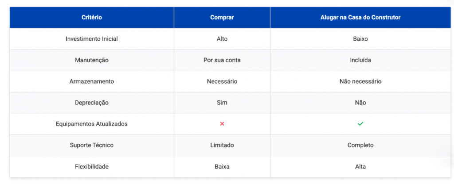Select the Suporte Técnico cell
The image size is (454, 188).
[92, 145]
